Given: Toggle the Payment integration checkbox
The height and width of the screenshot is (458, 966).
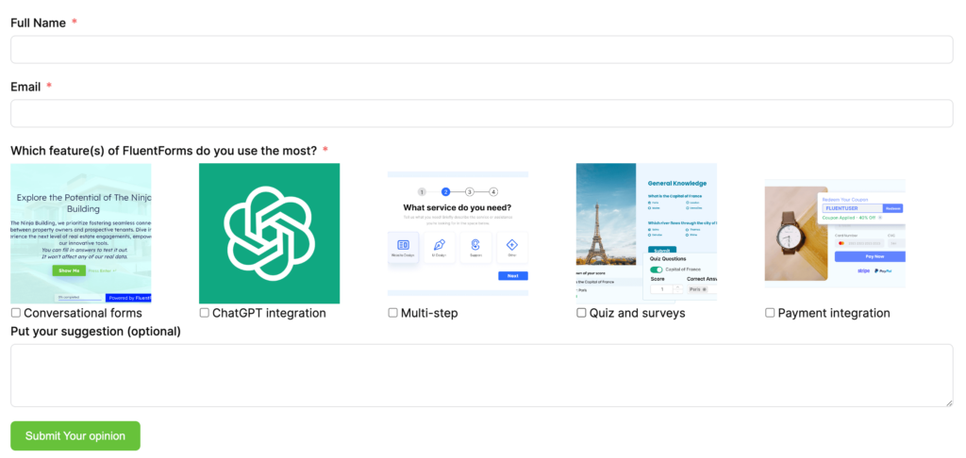Looking at the screenshot, I should 770,313.
